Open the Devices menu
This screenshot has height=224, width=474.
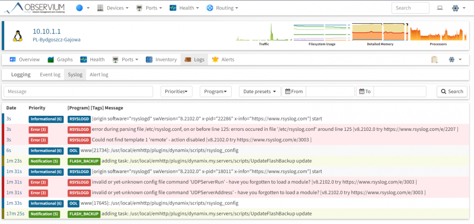click(113, 8)
